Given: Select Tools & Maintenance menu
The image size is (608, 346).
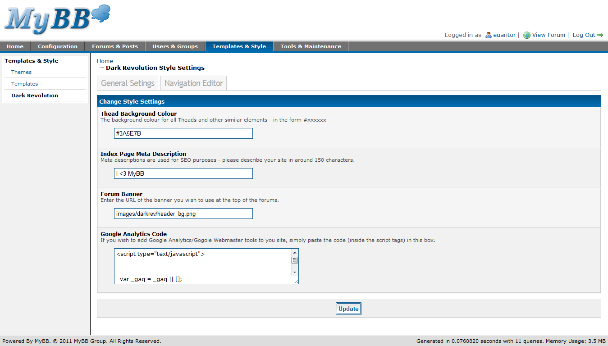Looking at the screenshot, I should 311,46.
